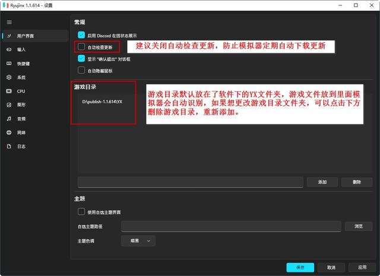380x276 pixels.
Task: Uncheck the 显示确认退出对话框 checkbox
Action: pyautogui.click(x=81, y=58)
